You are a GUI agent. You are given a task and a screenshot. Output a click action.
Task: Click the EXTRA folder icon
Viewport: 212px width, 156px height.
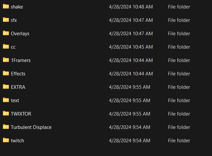(6, 87)
